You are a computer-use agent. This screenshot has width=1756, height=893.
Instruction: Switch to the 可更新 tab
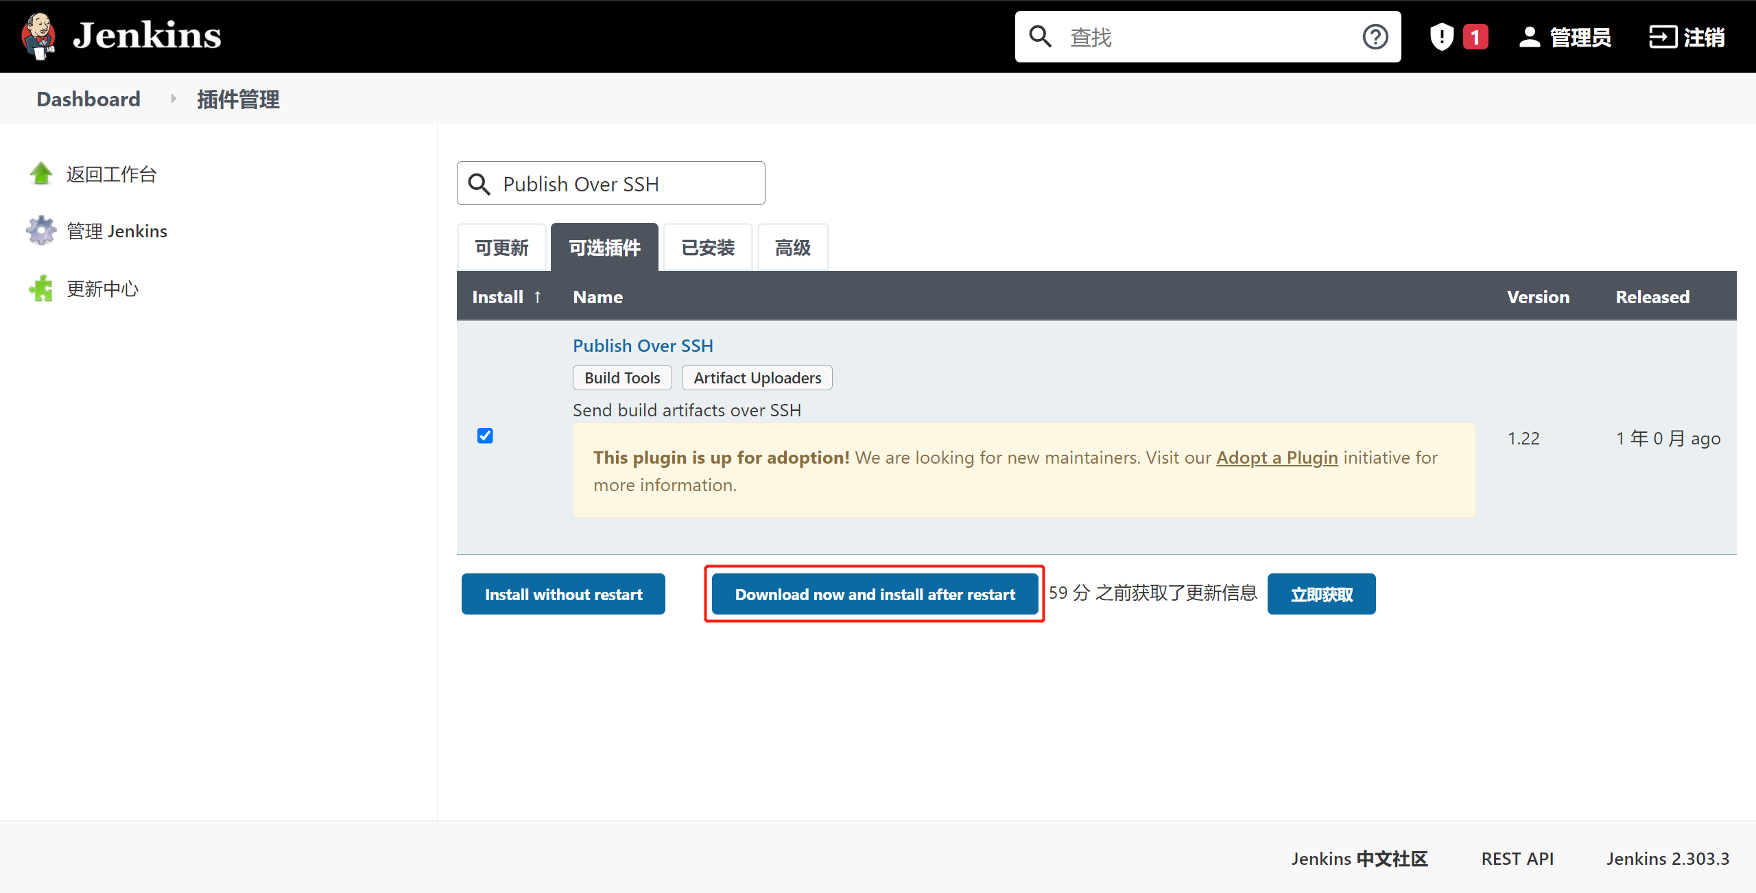point(501,248)
